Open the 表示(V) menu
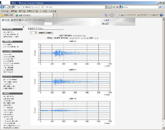The width and height of the screenshot is (165, 130). 22,11
